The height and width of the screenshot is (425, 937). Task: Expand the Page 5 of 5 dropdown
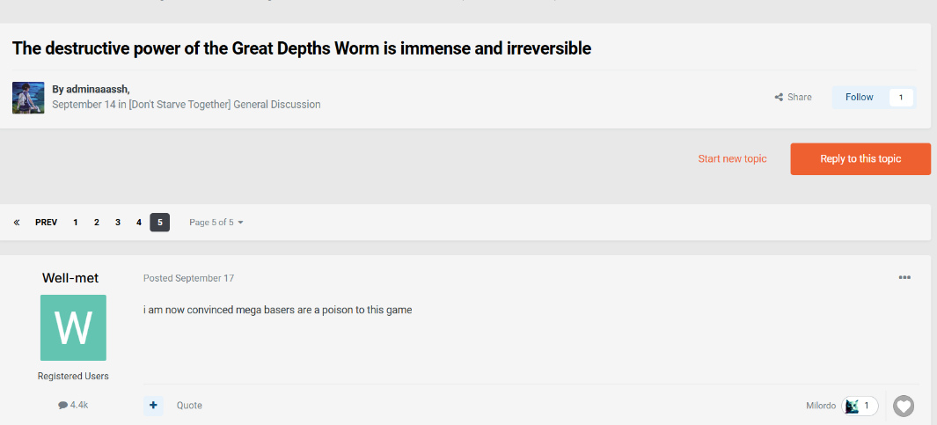point(216,223)
